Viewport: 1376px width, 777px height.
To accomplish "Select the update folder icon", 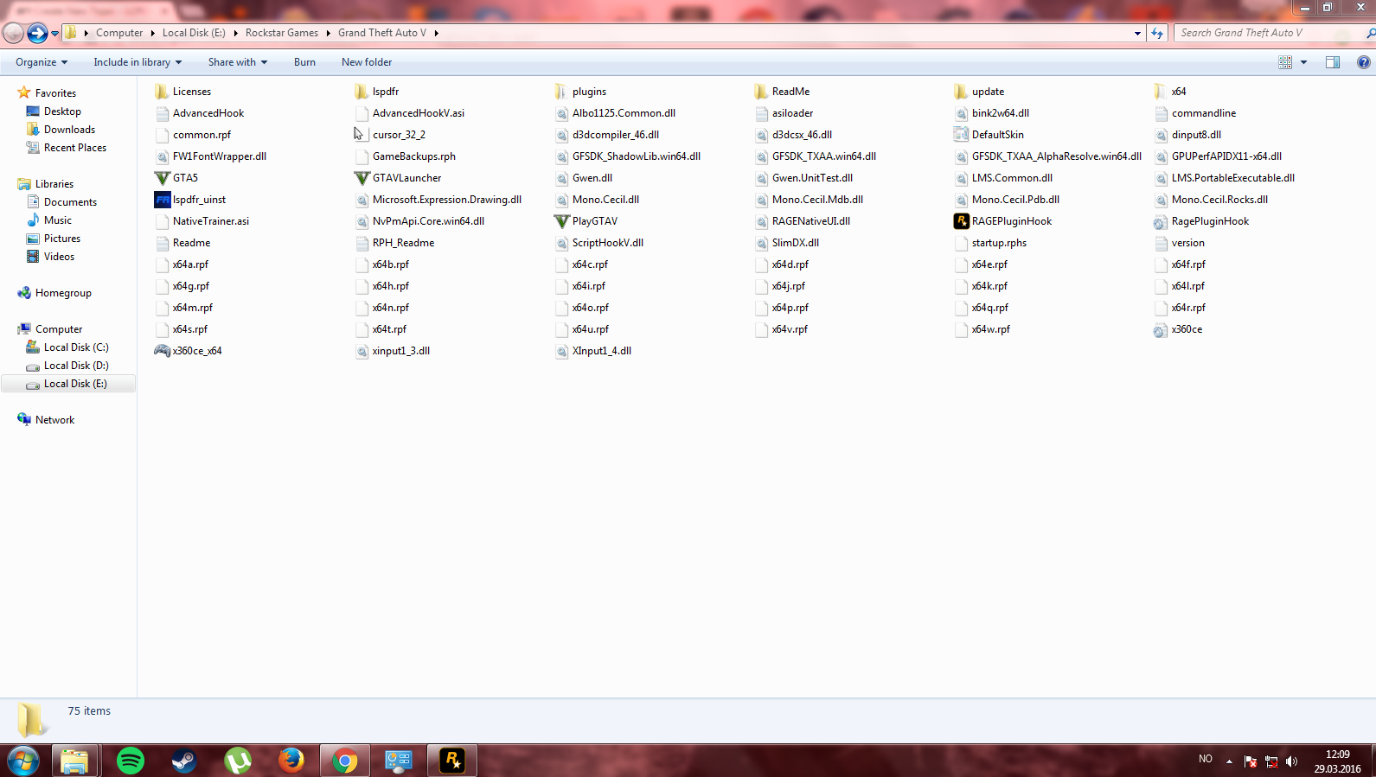I will 961,92.
